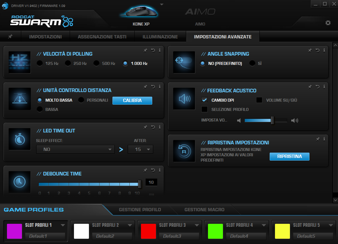Click the loud speaker icon by the volume slider
Image resolution: width=338 pixels, height=244 pixels.
[295, 120]
